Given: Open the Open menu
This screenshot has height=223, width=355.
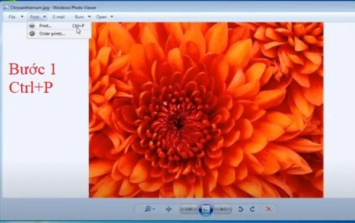Looking at the screenshot, I should click(101, 17).
